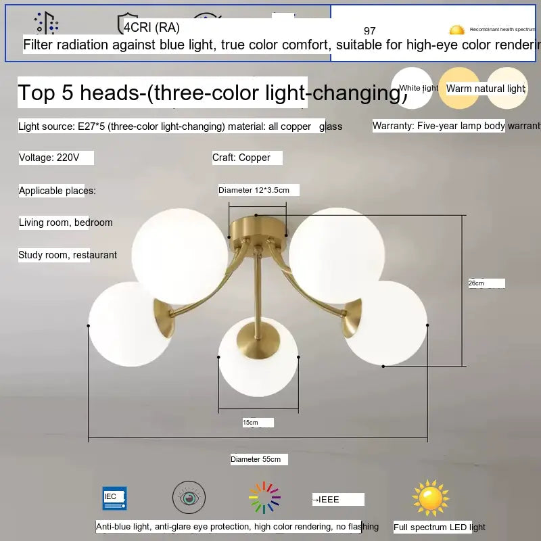This screenshot has height=541, width=541.
Task: Click the eye protection icon
Action: pyautogui.click(x=189, y=498)
